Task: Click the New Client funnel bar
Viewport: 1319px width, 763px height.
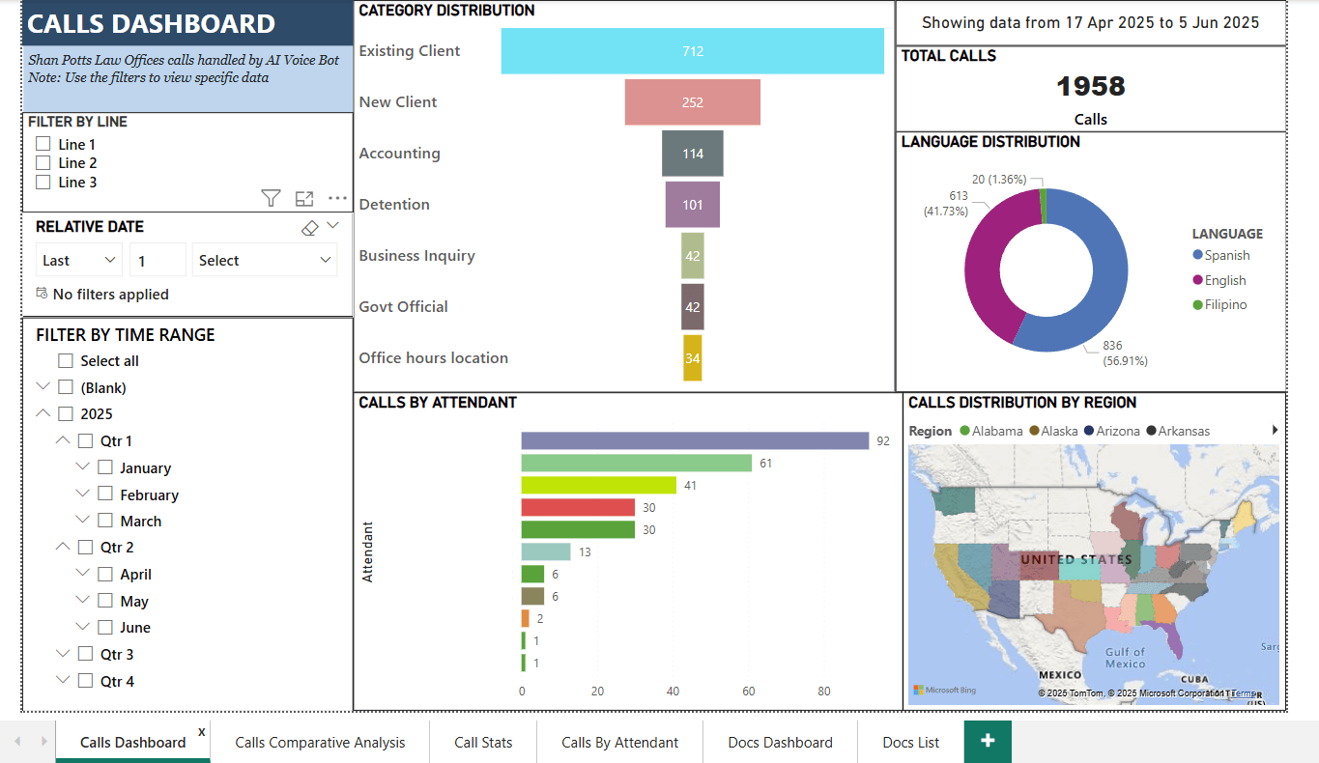Action: coord(692,102)
